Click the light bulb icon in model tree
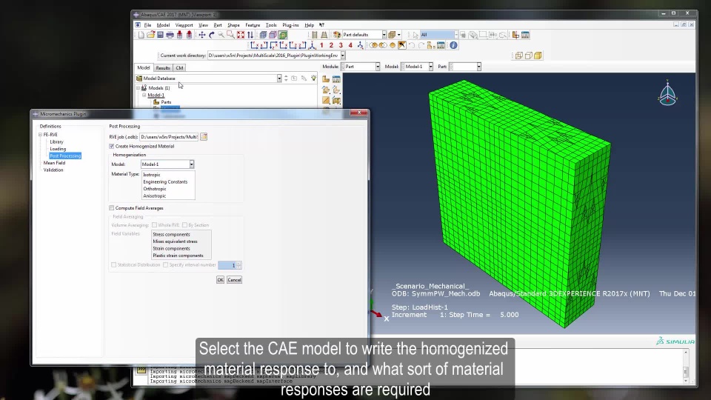Image resolution: width=711 pixels, height=400 pixels. click(x=313, y=79)
